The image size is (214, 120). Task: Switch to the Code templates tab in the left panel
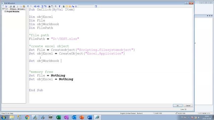click(21, 9)
